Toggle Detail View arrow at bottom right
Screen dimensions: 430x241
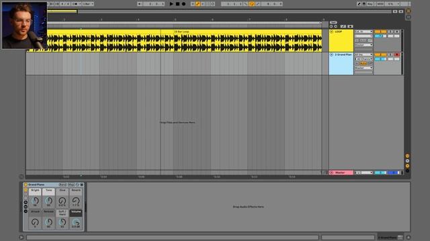click(x=408, y=238)
